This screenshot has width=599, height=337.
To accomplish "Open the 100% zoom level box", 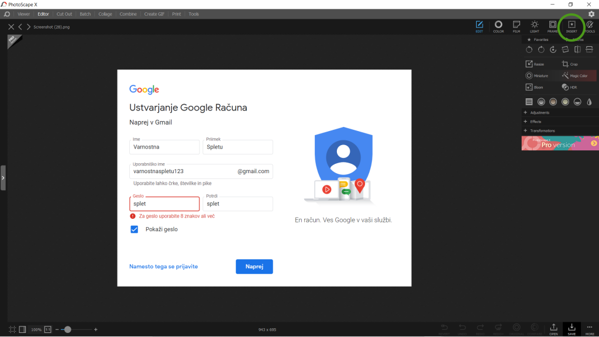I will point(36,329).
